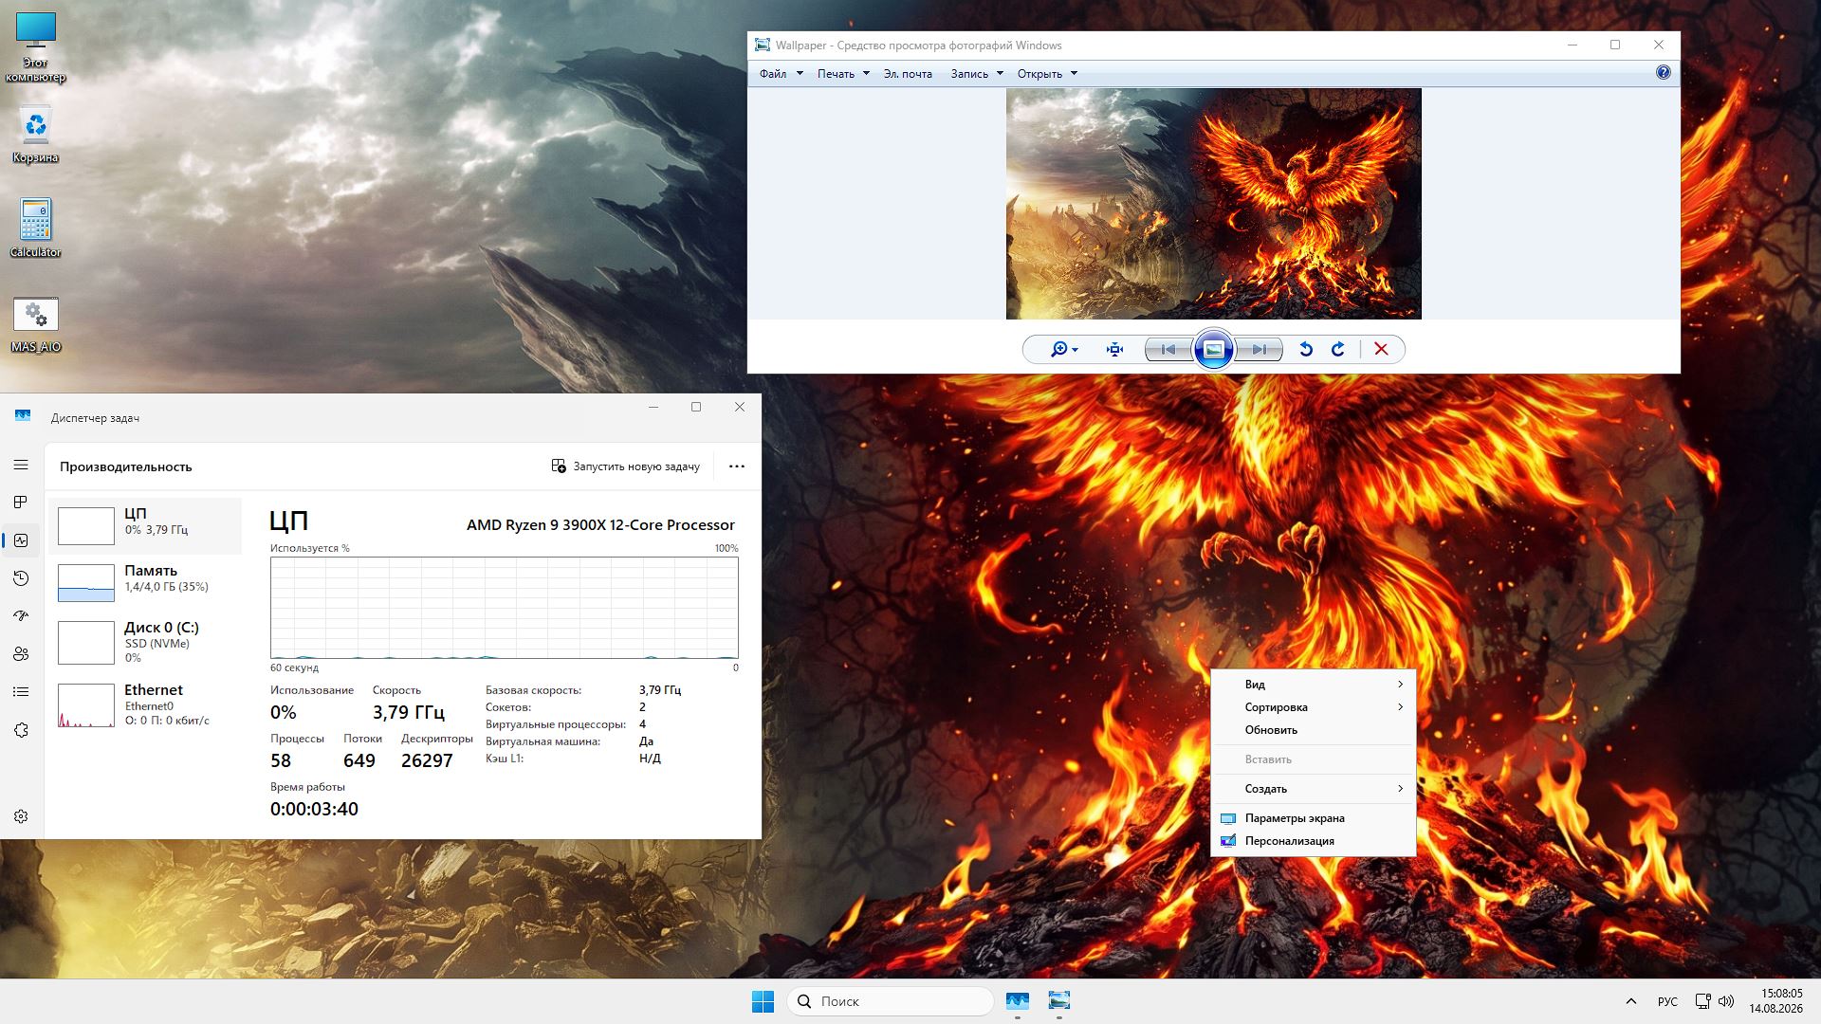
Task: Click processor name AMD Ryzen 9 3900X
Action: point(600,525)
